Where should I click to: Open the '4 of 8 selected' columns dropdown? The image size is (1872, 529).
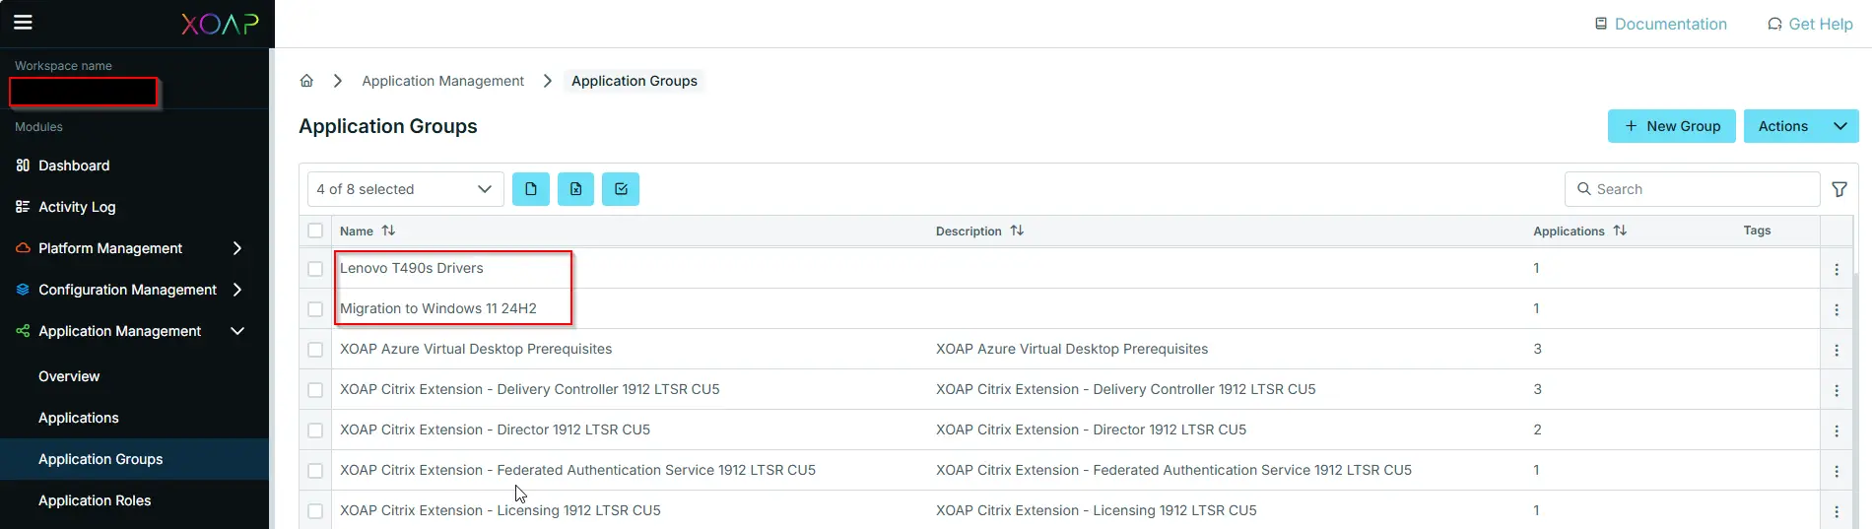(x=405, y=189)
